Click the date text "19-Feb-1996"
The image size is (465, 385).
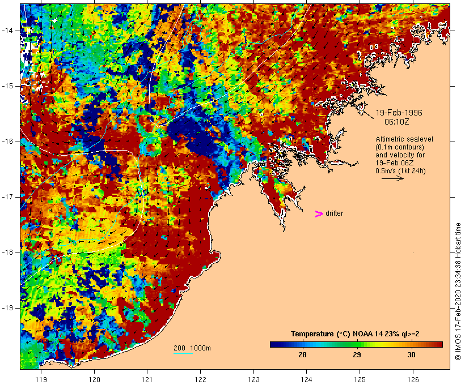click(399, 113)
